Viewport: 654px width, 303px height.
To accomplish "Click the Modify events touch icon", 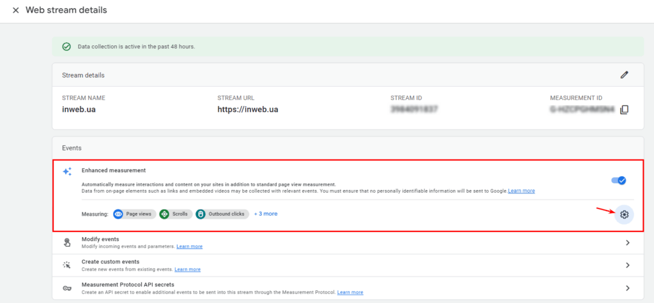I will (67, 242).
